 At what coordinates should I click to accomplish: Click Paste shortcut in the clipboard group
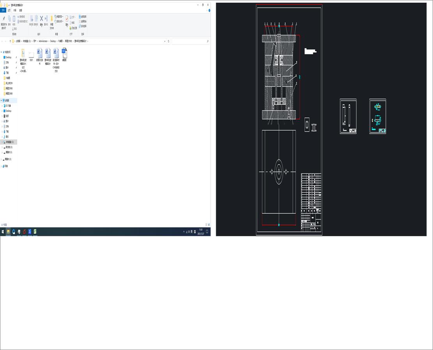(x=23, y=21)
